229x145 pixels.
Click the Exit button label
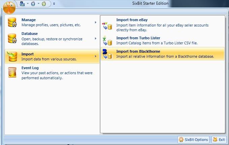pyautogui.click(x=222, y=140)
